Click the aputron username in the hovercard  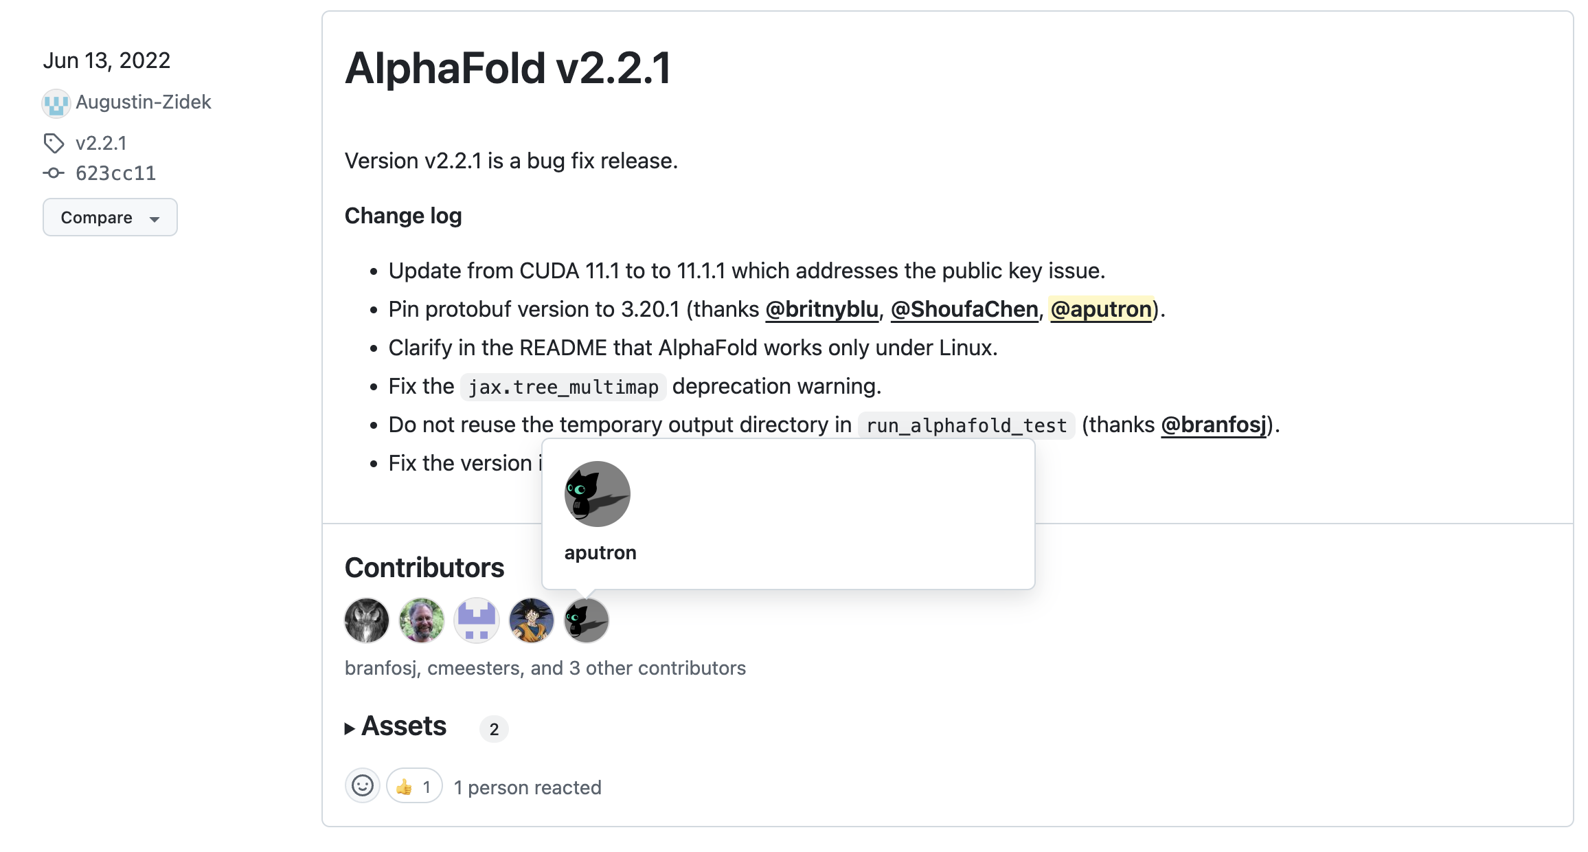600,552
